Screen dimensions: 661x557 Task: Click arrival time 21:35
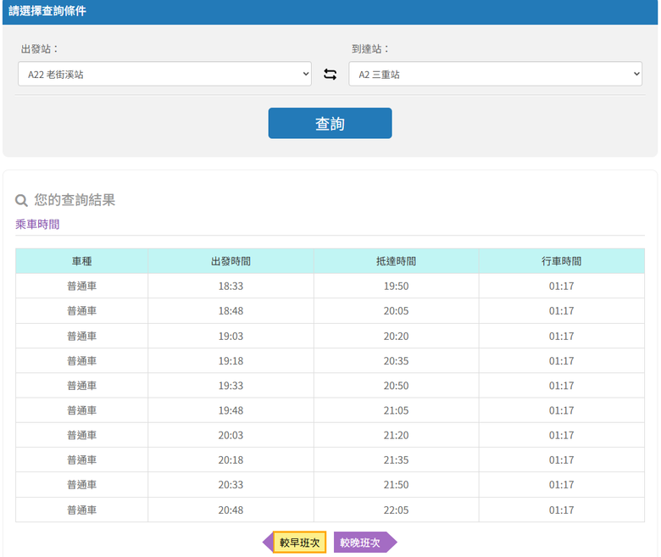396,460
